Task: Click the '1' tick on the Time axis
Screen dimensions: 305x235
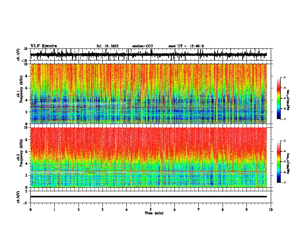Action: coord(54,210)
